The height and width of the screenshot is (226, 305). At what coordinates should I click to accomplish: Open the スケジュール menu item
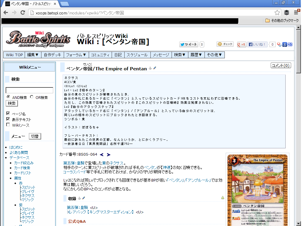click(x=137, y=55)
